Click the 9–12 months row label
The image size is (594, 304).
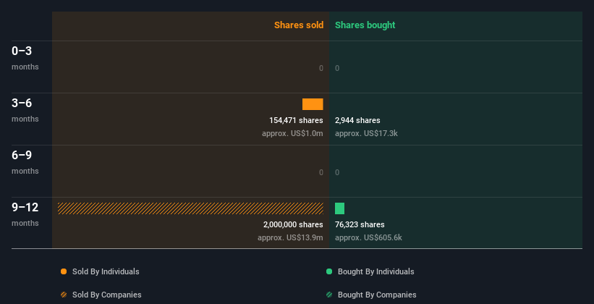[25, 214]
